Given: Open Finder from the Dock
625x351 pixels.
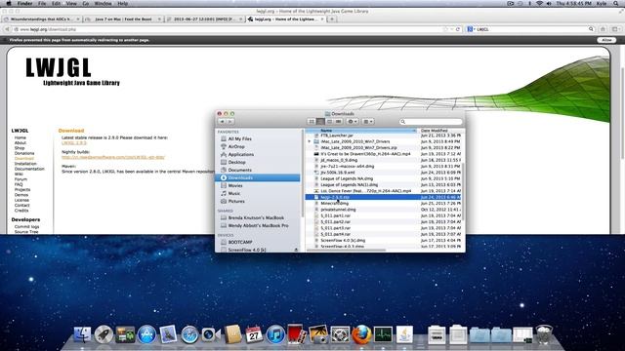Looking at the screenshot, I should pyautogui.click(x=82, y=334).
